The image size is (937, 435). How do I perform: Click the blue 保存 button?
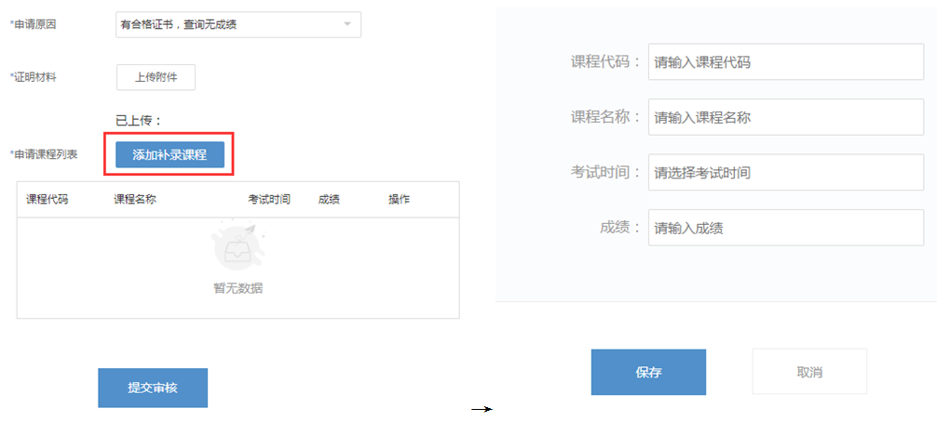648,372
